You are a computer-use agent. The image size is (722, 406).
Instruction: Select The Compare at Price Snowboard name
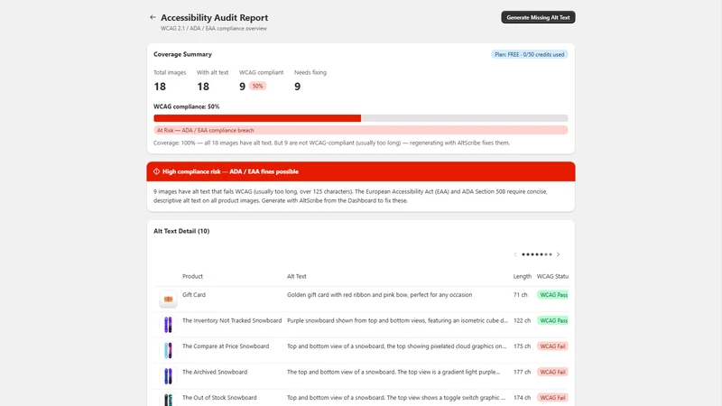coord(226,346)
